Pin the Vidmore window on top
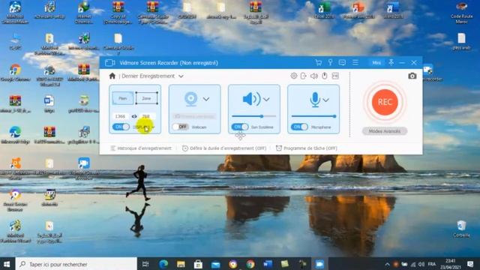480x270 pixels. coord(391,62)
